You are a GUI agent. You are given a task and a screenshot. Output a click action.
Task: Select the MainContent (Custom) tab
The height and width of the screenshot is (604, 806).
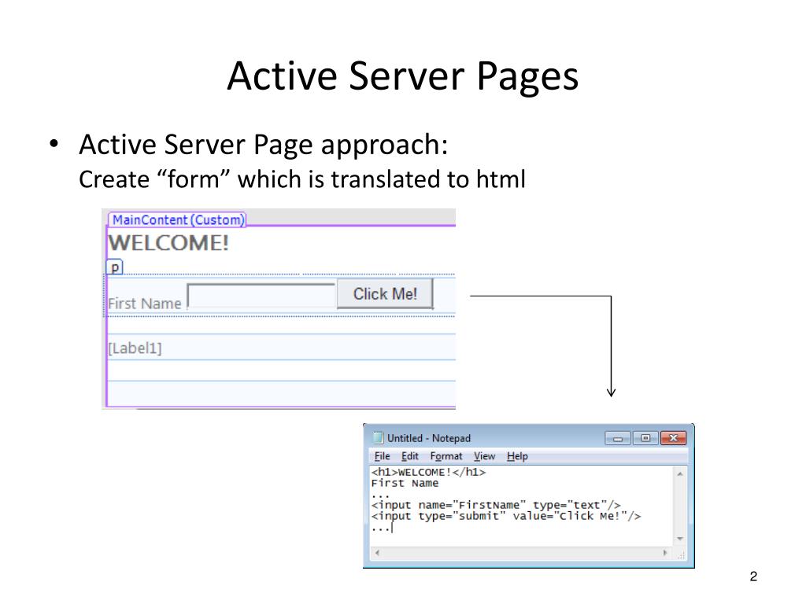[x=178, y=220]
